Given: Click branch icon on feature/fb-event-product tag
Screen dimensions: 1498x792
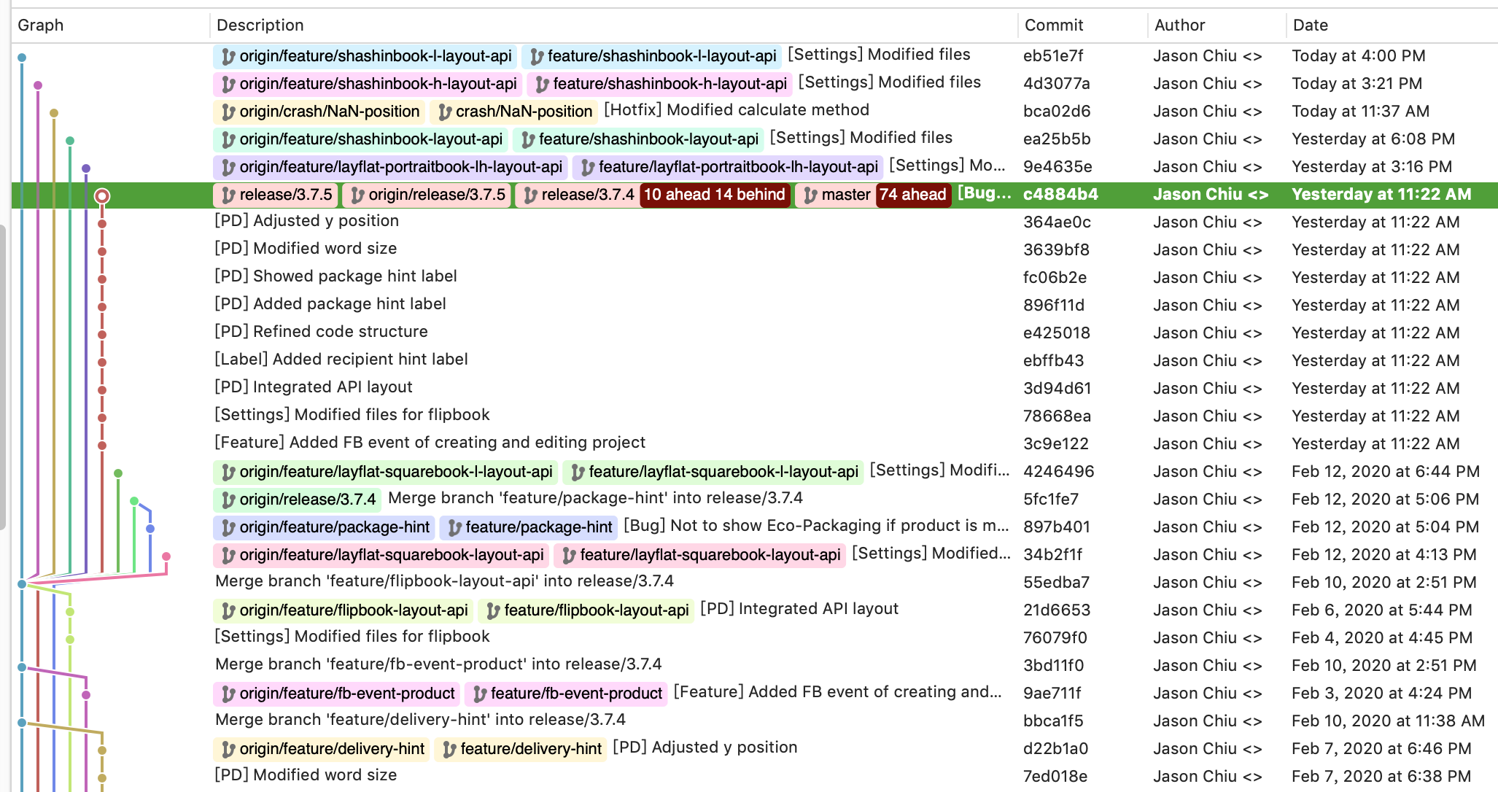Looking at the screenshot, I should click(x=479, y=694).
